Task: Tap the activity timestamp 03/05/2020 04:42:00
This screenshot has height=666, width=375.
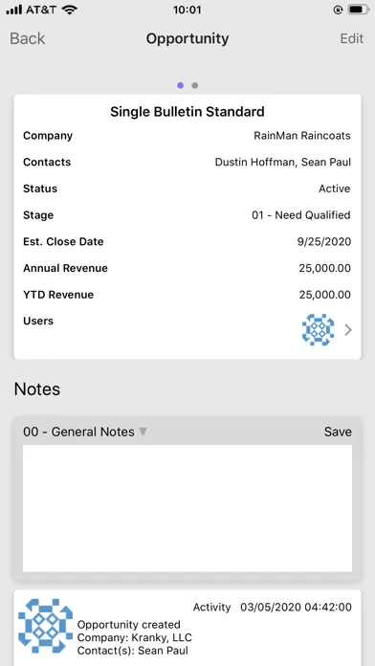Action: click(x=296, y=608)
